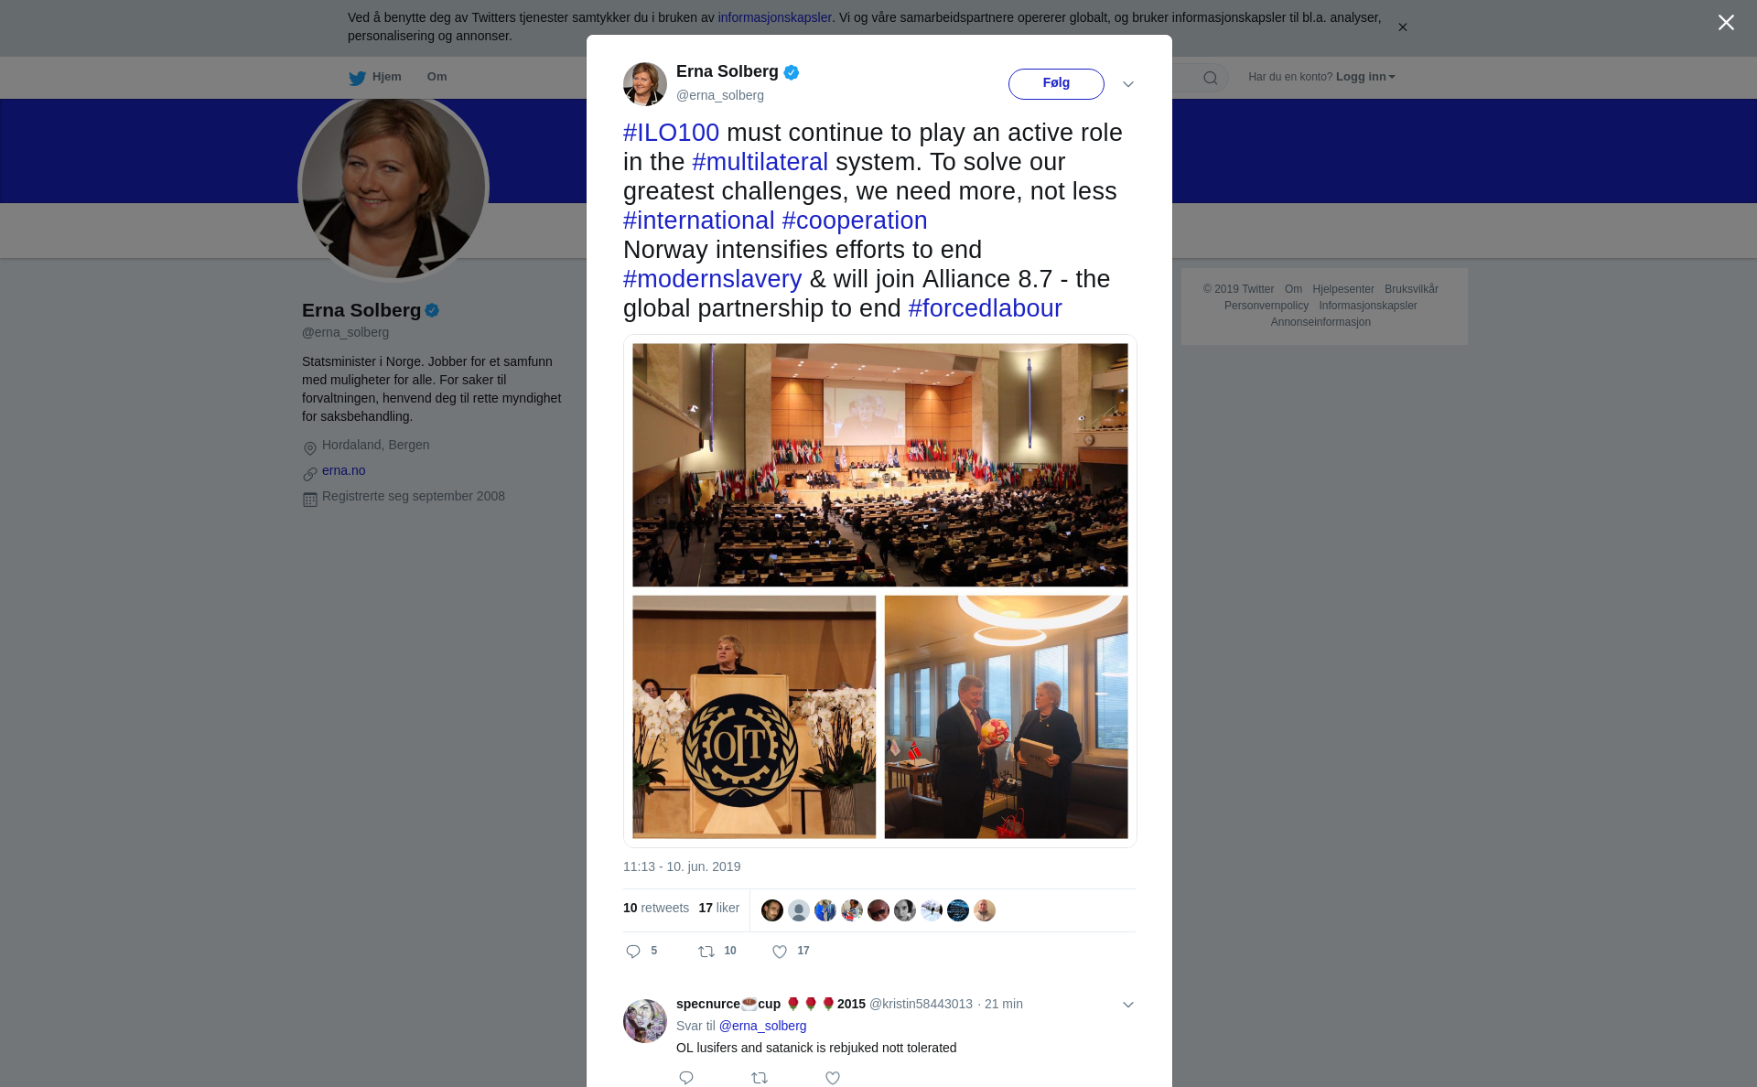1757x1087 pixels.
Task: Expand the tweet options chevron beside Følg
Action: click(x=1128, y=84)
